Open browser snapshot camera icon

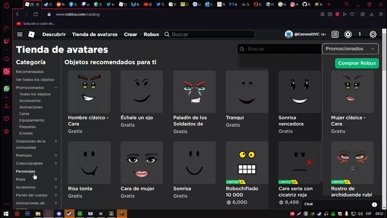[x=330, y=15]
